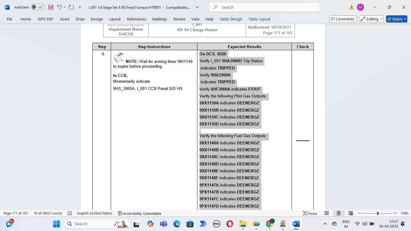Enable Focus mode
Screen dimensions: 411x231
click(310, 213)
